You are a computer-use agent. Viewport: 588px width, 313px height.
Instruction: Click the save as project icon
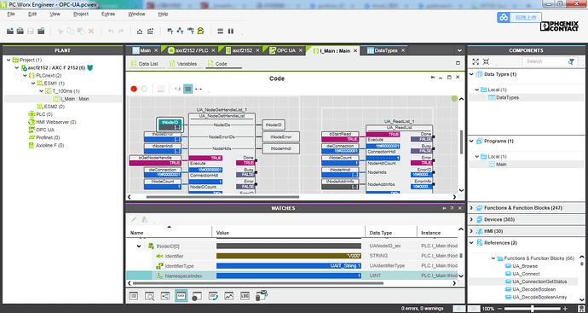(x=41, y=32)
